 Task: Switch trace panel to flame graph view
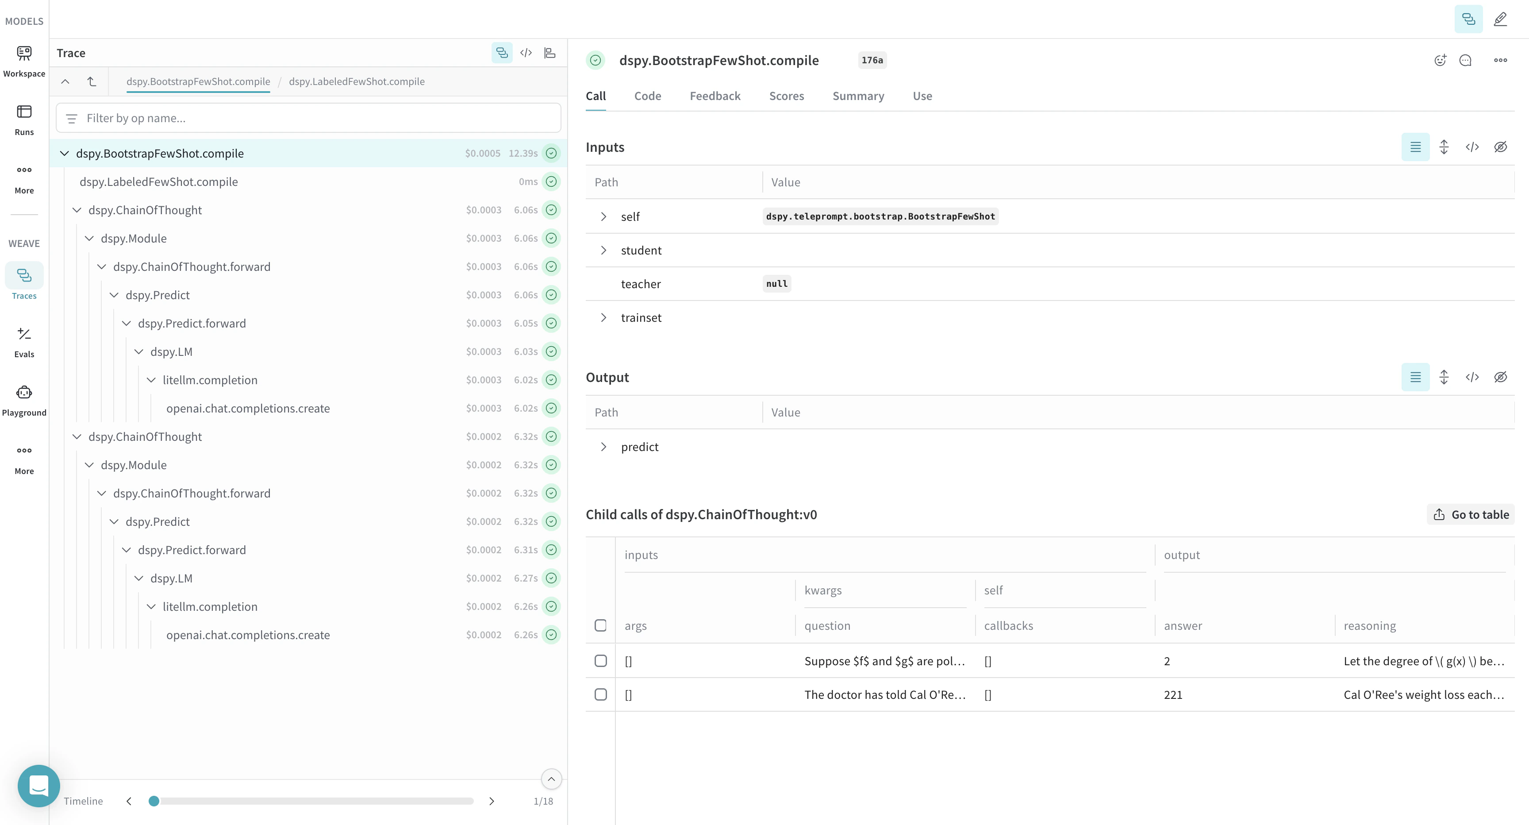tap(549, 53)
